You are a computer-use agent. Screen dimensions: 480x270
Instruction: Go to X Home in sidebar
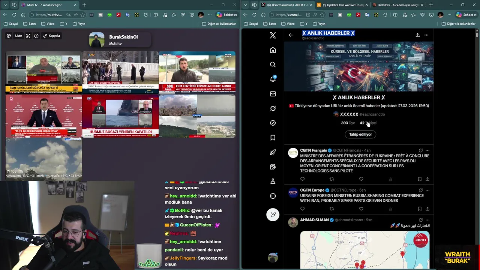pyautogui.click(x=273, y=50)
